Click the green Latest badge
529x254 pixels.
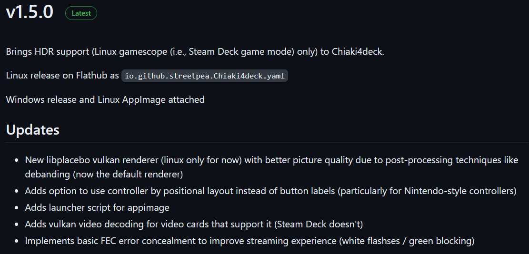click(x=81, y=13)
